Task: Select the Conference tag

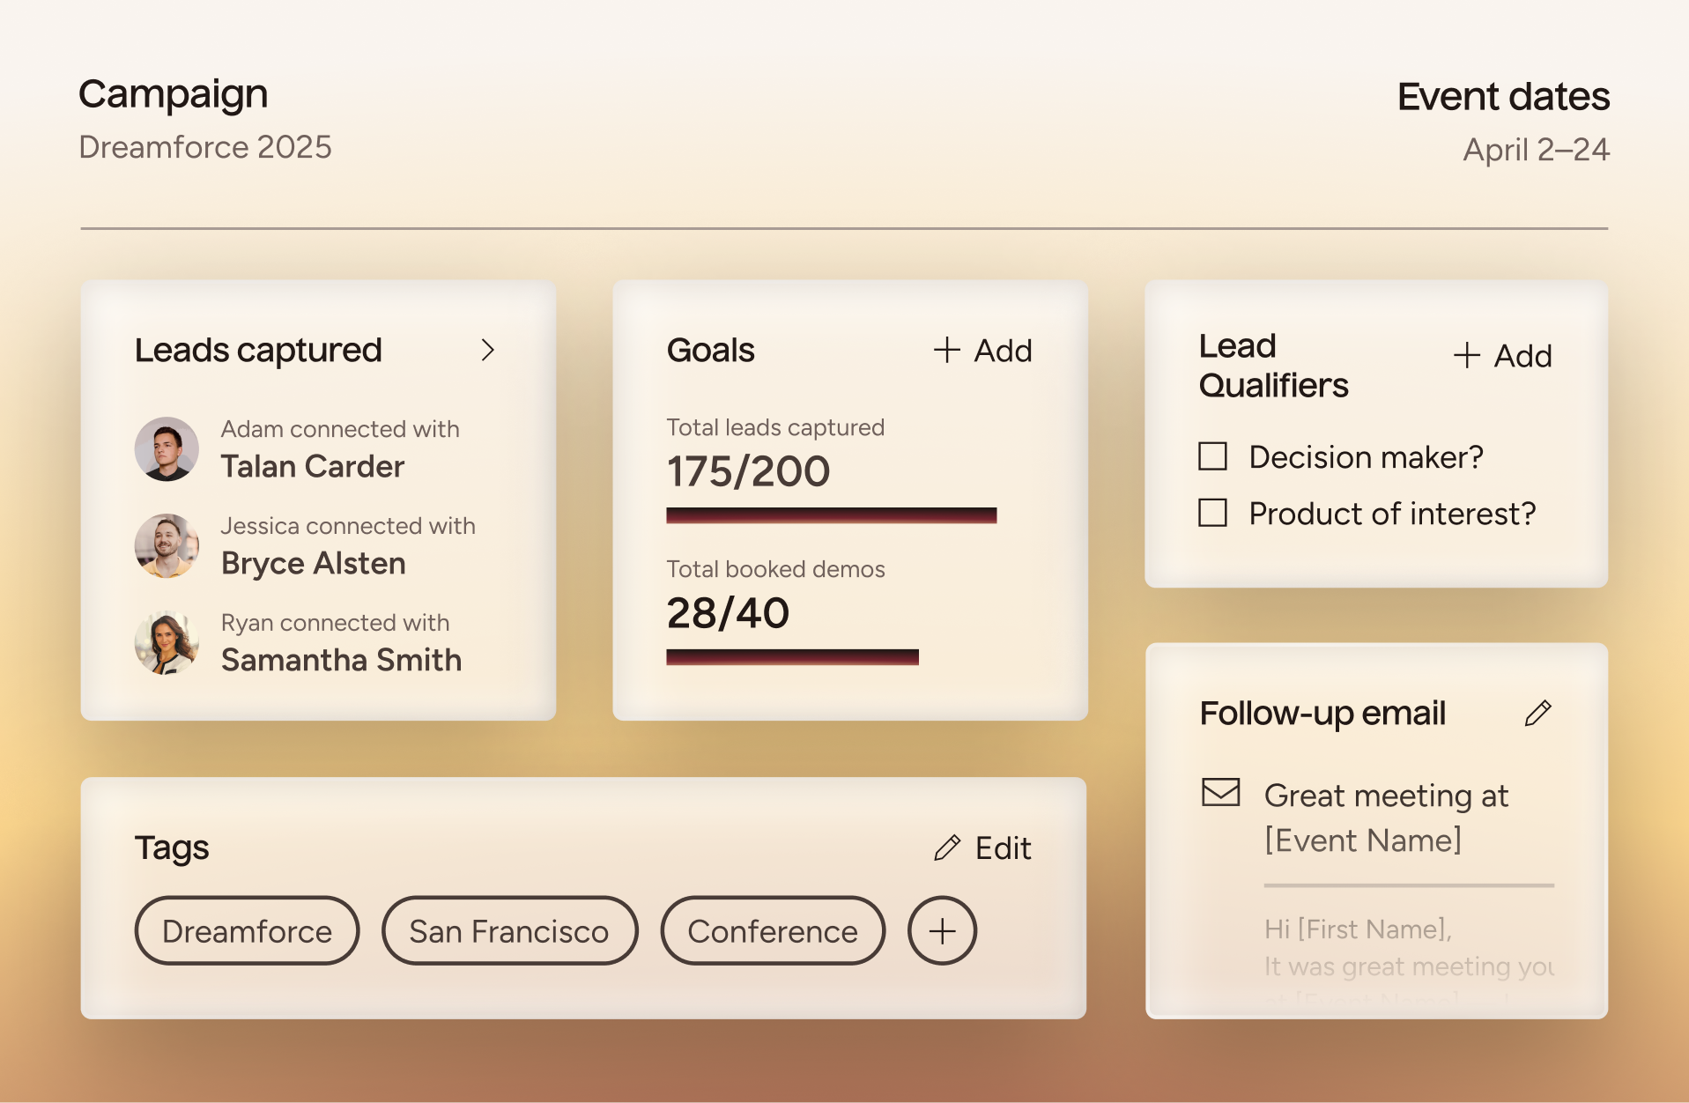Action: click(x=773, y=931)
